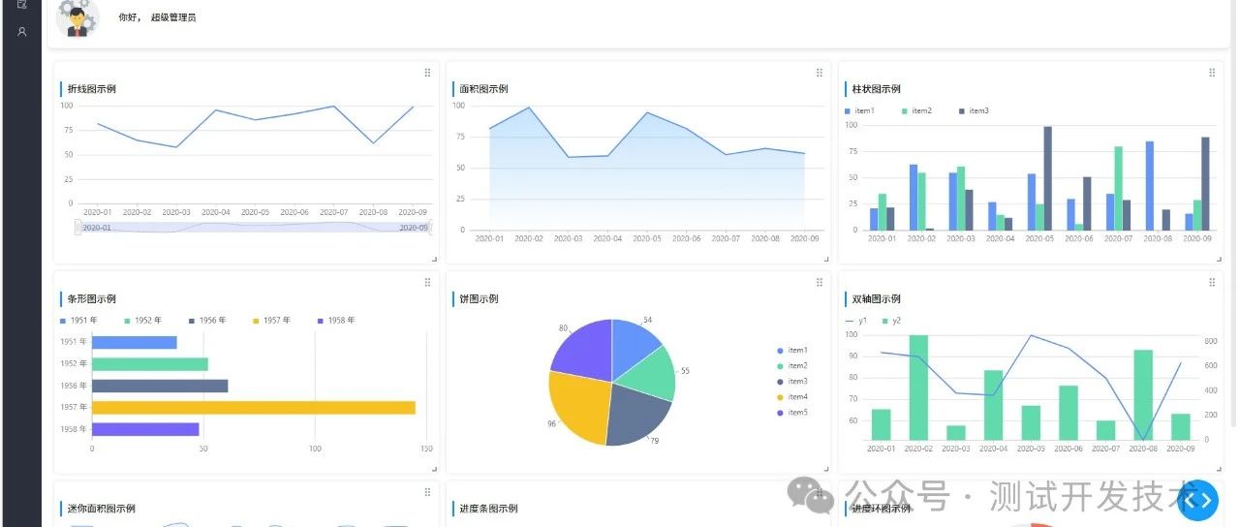Toggle item4 in the pie chart legend

[x=792, y=397]
